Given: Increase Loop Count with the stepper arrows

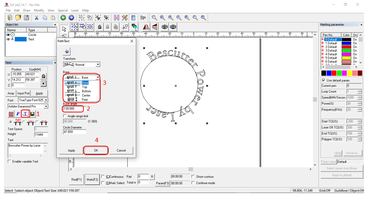Looking at the screenshot, I should [359, 90].
